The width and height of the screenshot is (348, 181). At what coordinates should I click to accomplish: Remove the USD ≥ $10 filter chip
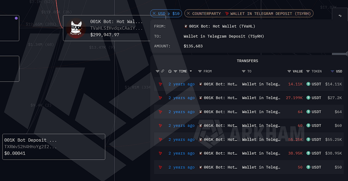pyautogui.click(x=154, y=14)
